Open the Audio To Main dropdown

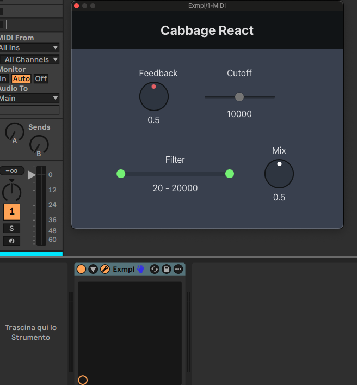[x=29, y=98]
